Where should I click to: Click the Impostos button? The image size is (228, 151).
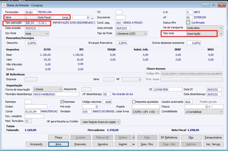(x=103, y=144)
